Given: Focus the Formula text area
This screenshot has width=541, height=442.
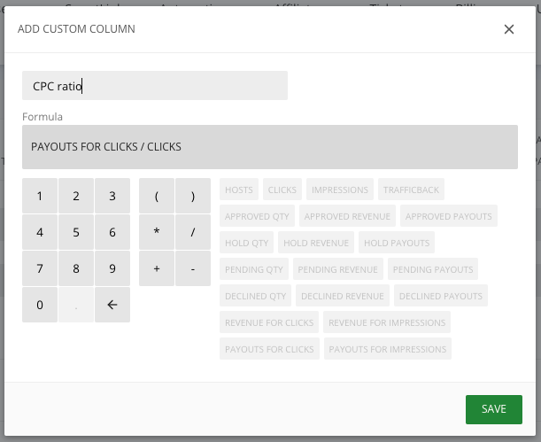Looking at the screenshot, I should (x=270, y=147).
